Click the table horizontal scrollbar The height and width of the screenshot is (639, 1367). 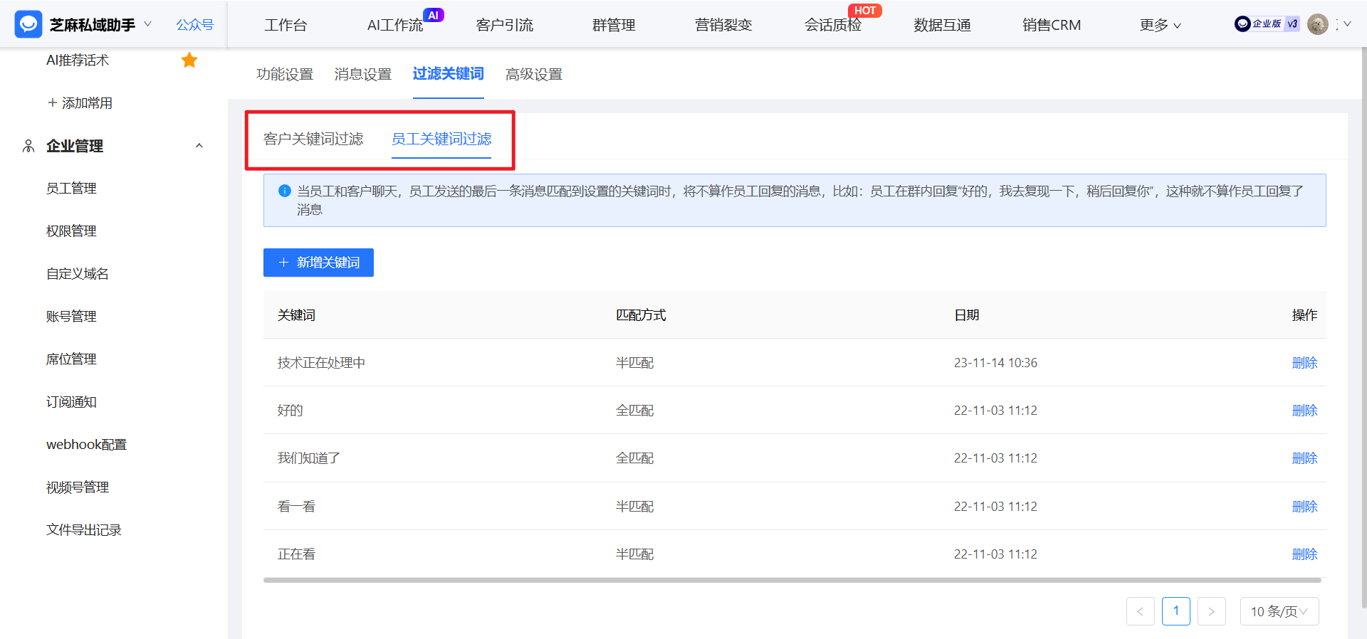pyautogui.click(x=792, y=580)
